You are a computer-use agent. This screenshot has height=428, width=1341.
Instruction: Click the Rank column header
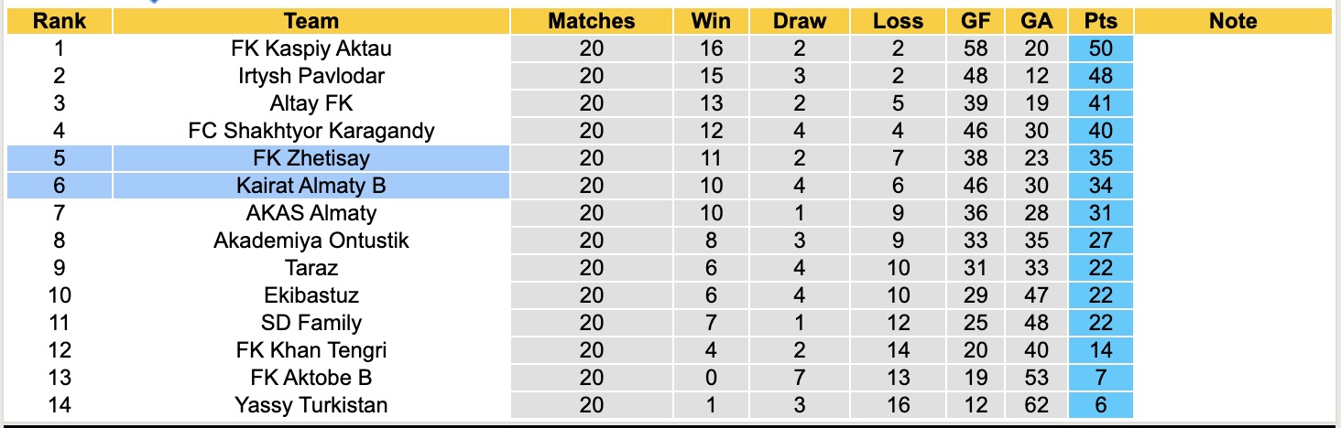click(x=60, y=21)
